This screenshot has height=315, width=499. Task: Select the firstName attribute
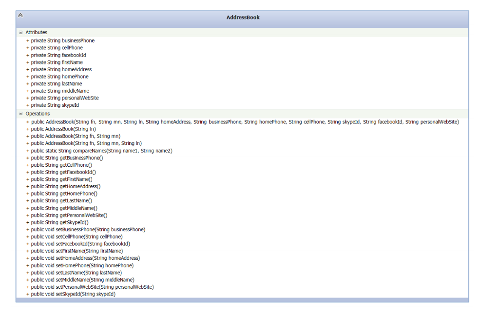(55, 62)
